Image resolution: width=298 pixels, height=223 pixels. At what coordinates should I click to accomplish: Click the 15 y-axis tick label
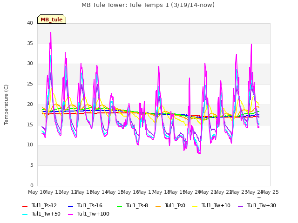30,125
